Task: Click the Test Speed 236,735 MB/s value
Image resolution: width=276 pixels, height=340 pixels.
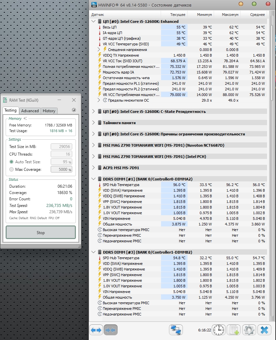Action: (59, 205)
